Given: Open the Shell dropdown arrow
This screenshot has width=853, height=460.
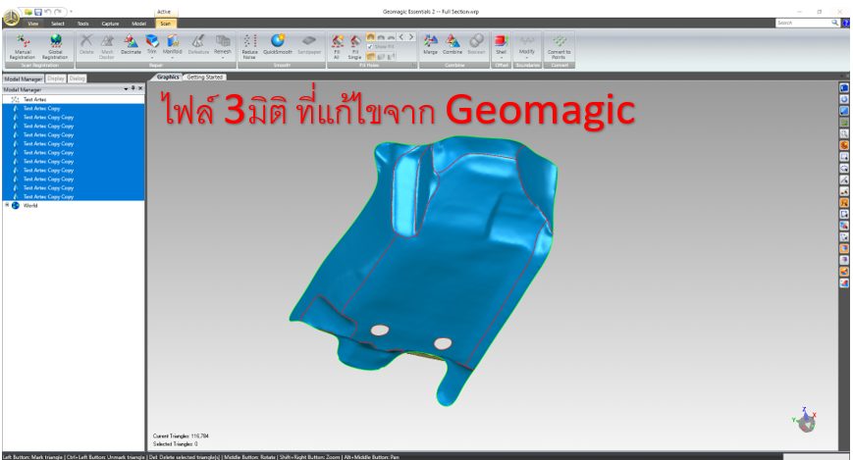Looking at the screenshot, I should [x=501, y=57].
